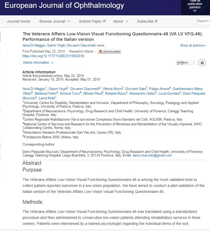This screenshot has height=242, width=210.
Task: Click the dario.mucciolo@gmail.com email link
Action: pos(152,155)
